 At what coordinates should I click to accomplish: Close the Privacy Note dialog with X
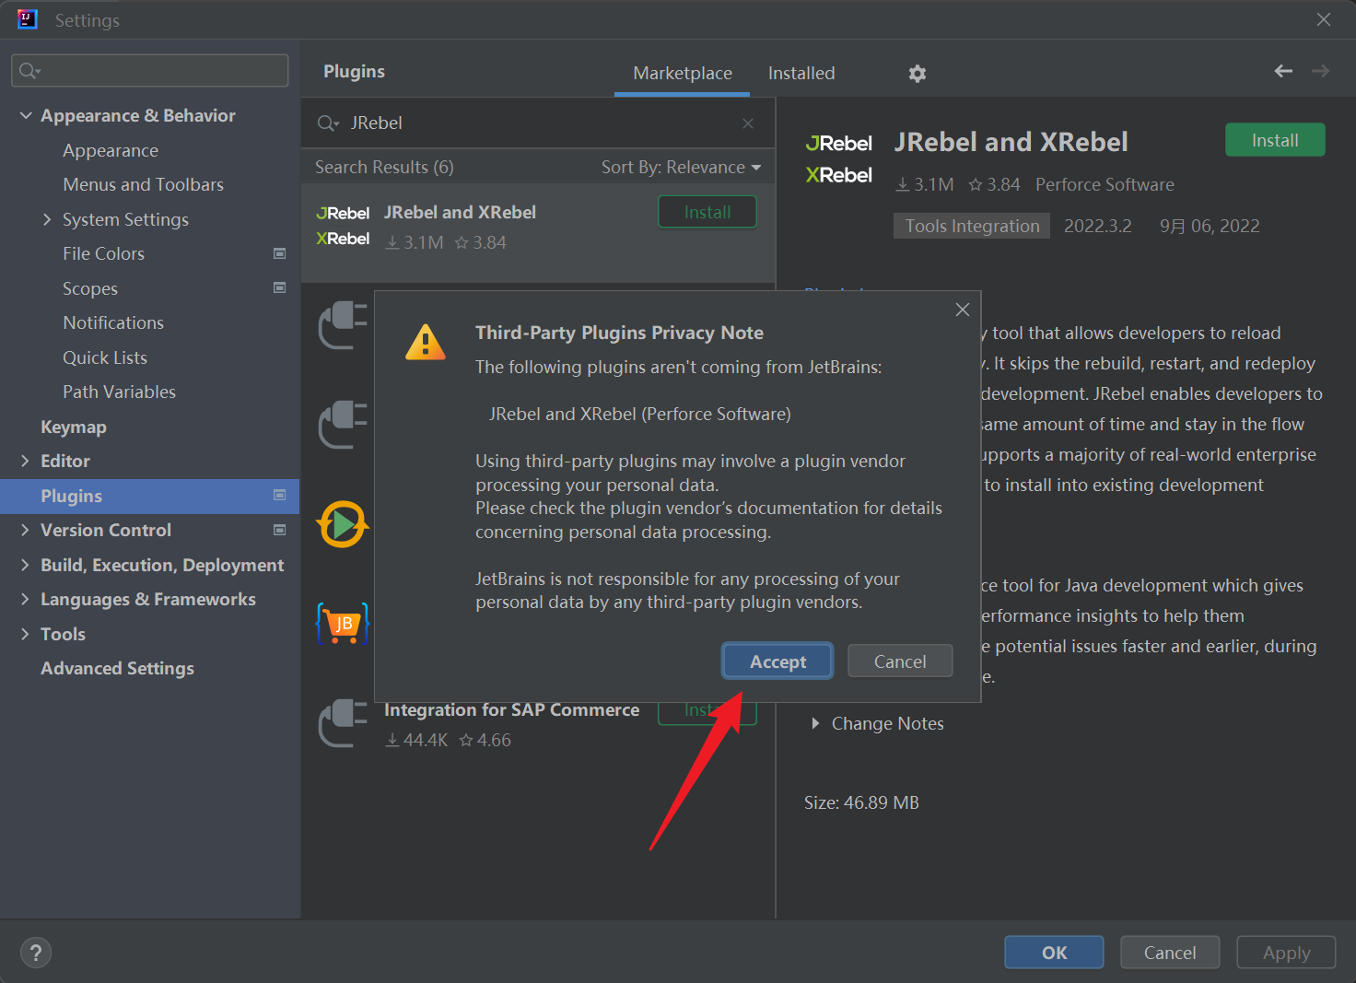[963, 310]
